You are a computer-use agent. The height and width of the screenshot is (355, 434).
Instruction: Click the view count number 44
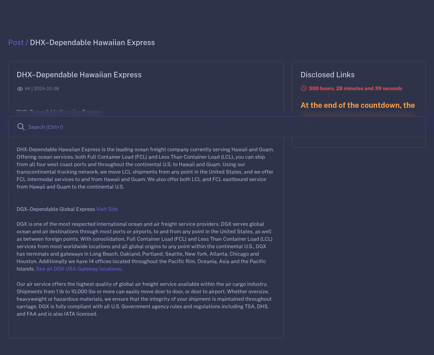point(27,89)
